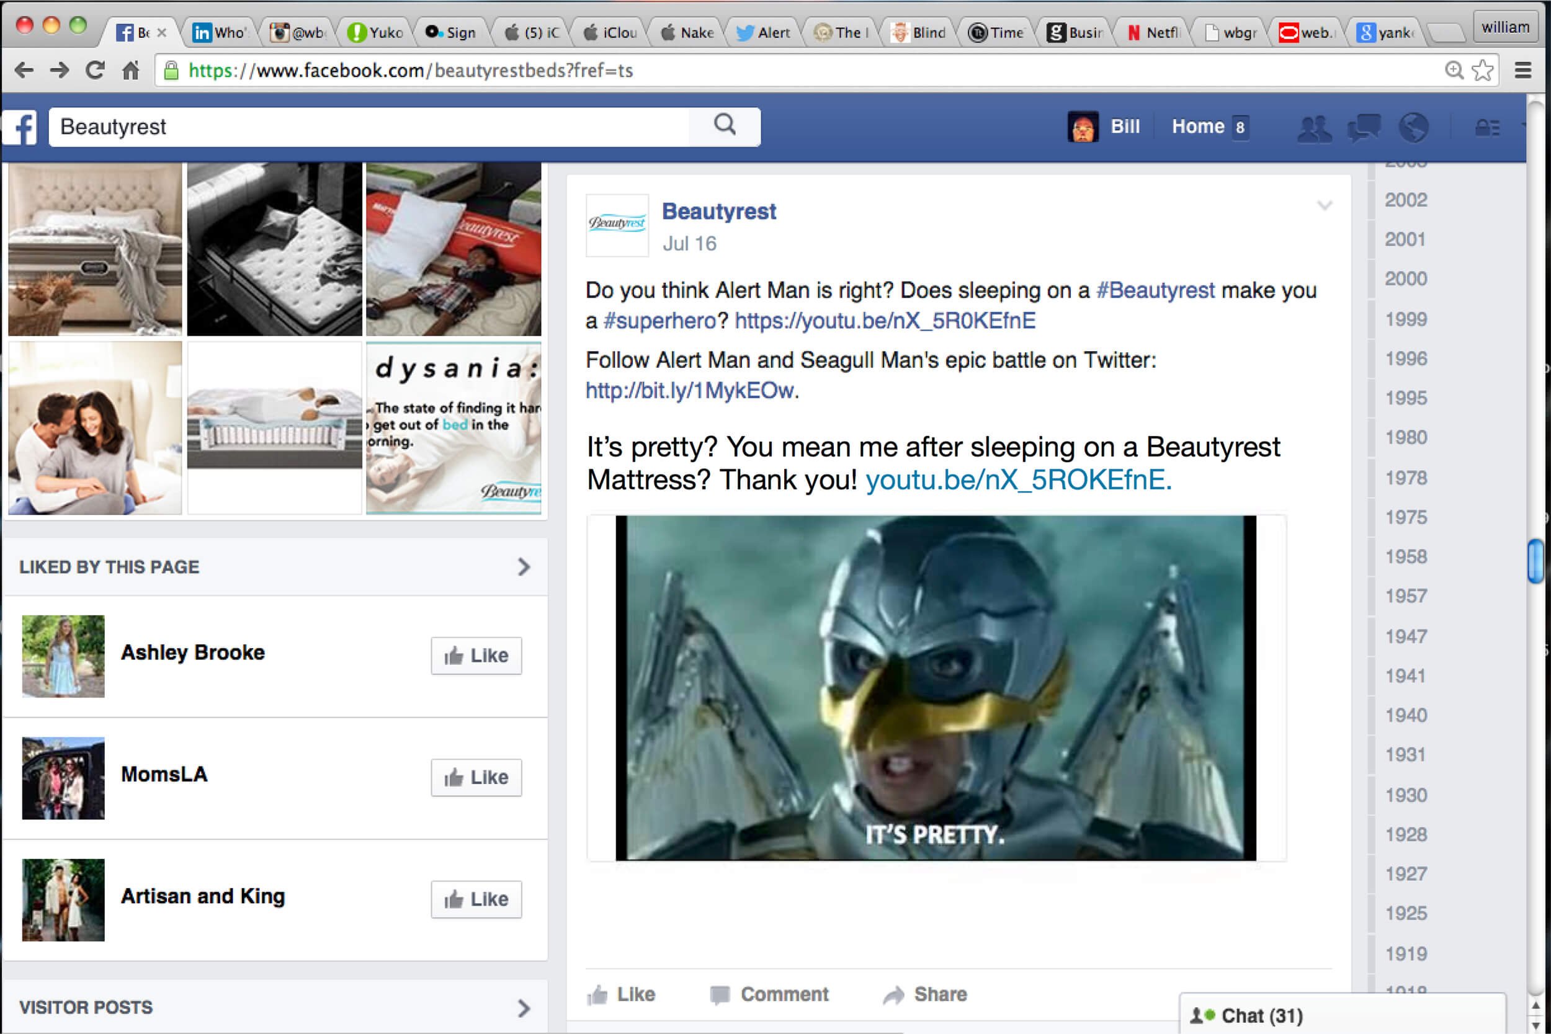The width and height of the screenshot is (1551, 1034).
Task: Like the MomsLA page
Action: point(476,777)
